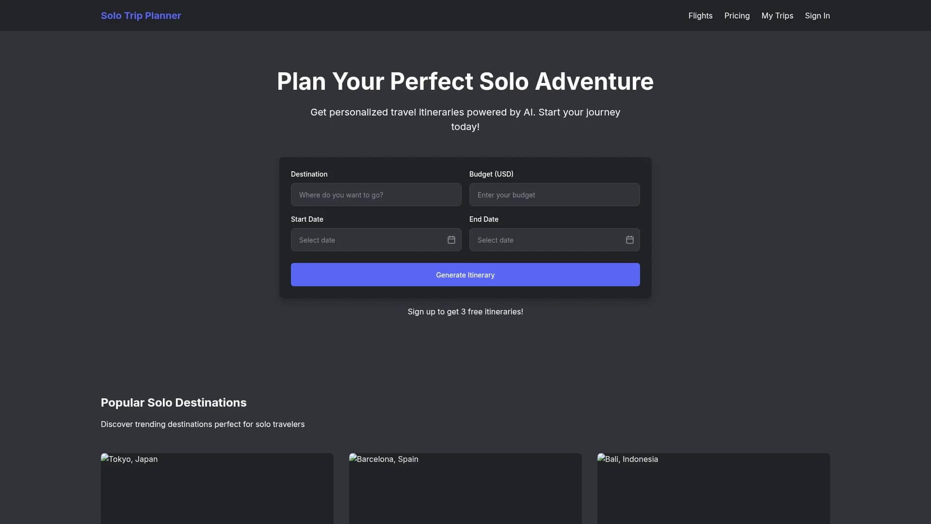Screen dimensions: 931x524
Task: Click the 'Discover trending destinations' subtitle
Action: (x=203, y=424)
